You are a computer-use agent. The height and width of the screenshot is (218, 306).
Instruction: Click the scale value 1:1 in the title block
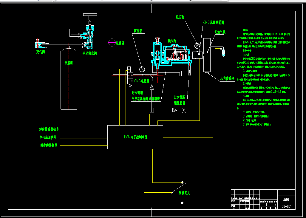[275, 205]
